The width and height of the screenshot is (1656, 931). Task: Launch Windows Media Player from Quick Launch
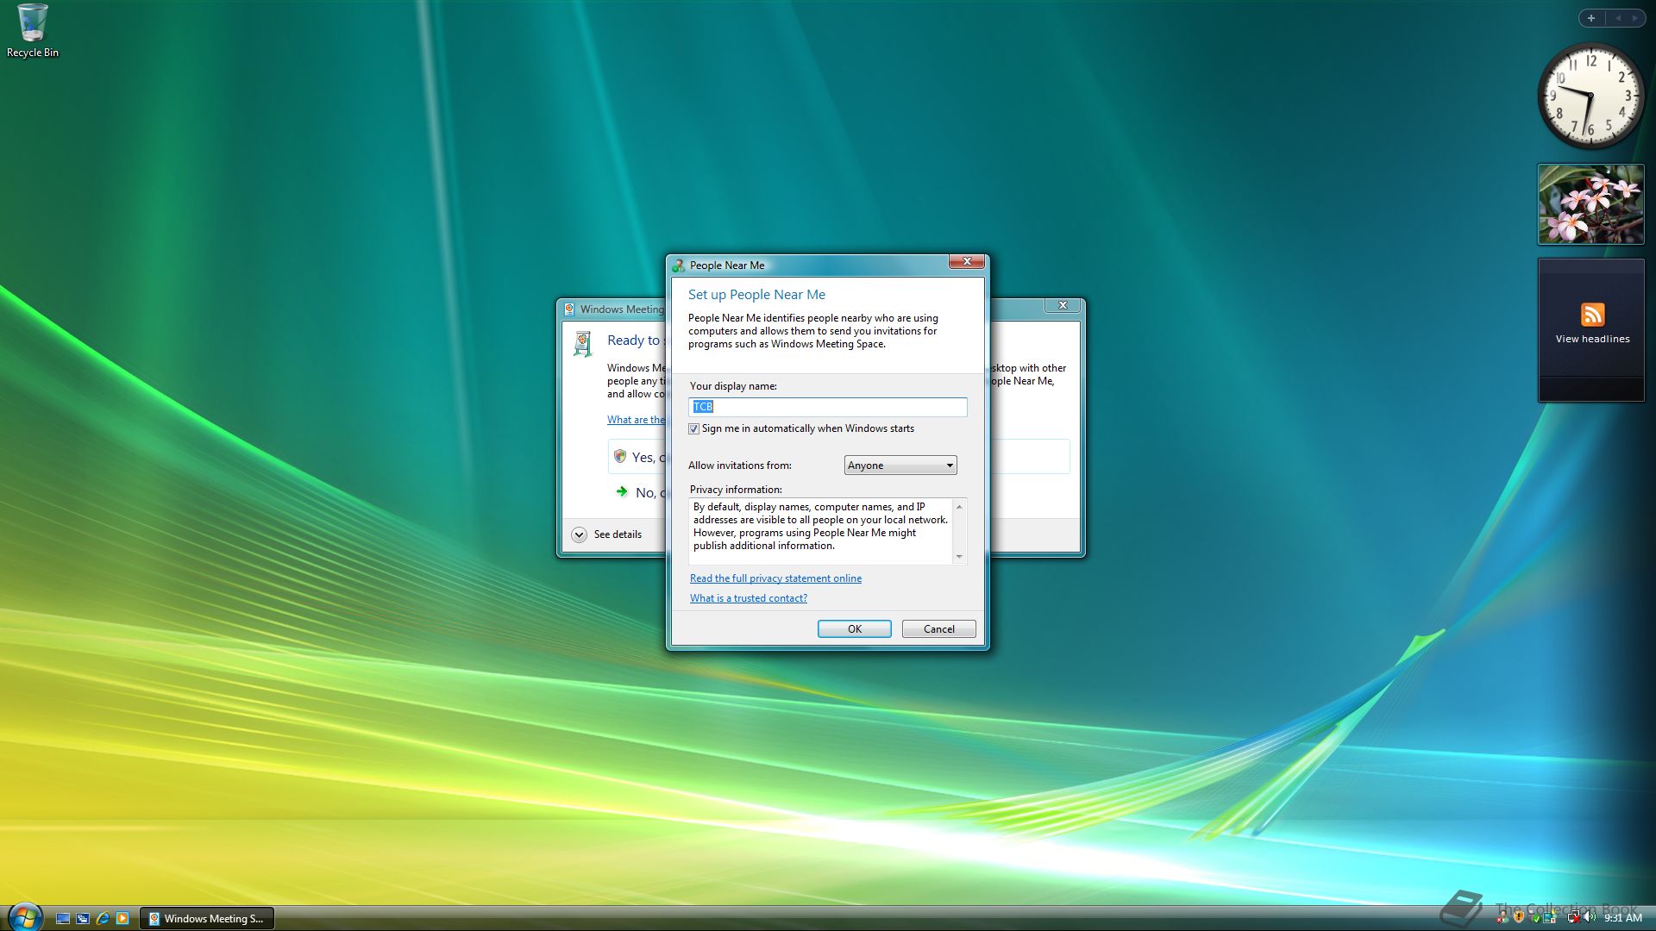[x=122, y=918]
